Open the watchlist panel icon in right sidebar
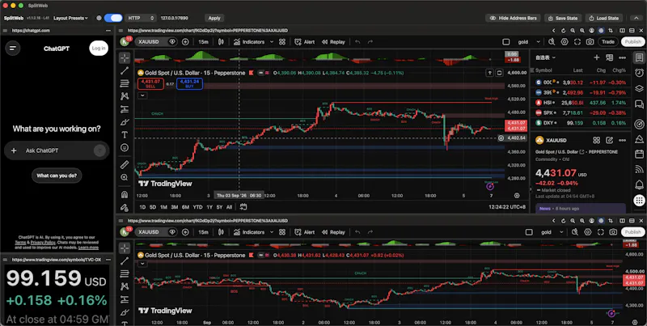 pyautogui.click(x=639, y=57)
